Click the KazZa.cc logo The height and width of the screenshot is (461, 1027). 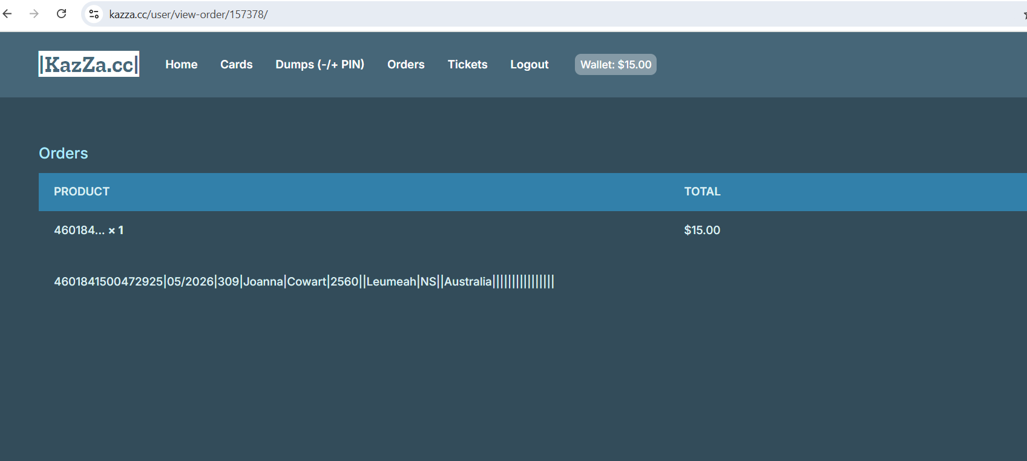tap(89, 64)
